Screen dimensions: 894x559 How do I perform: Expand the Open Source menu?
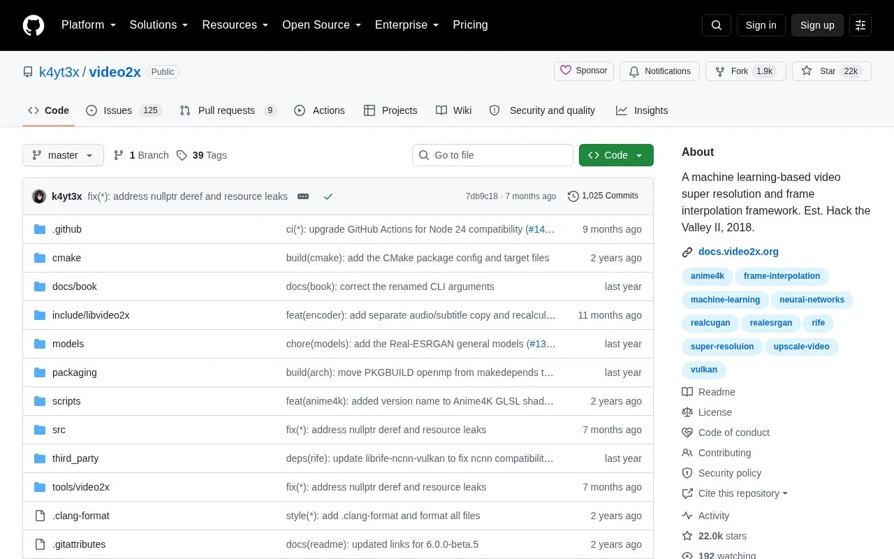322,25
